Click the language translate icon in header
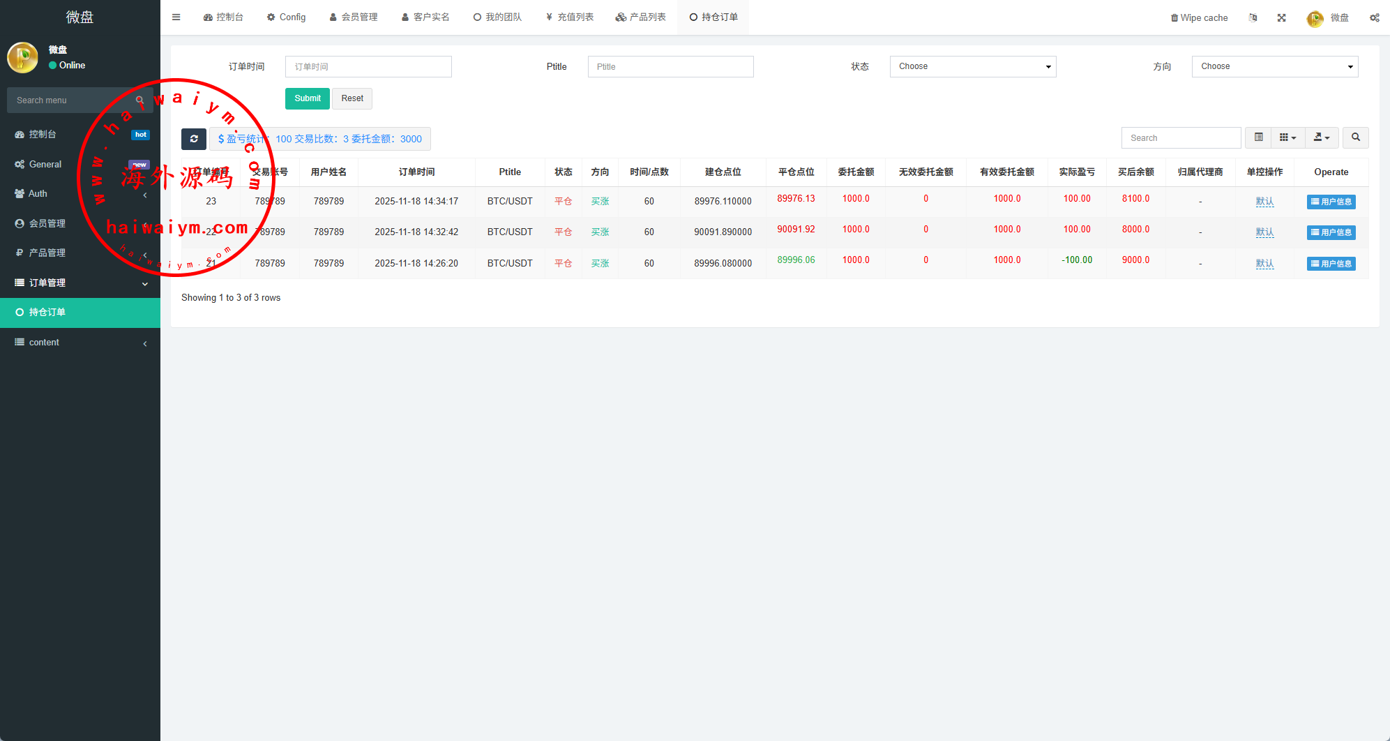 1253,17
